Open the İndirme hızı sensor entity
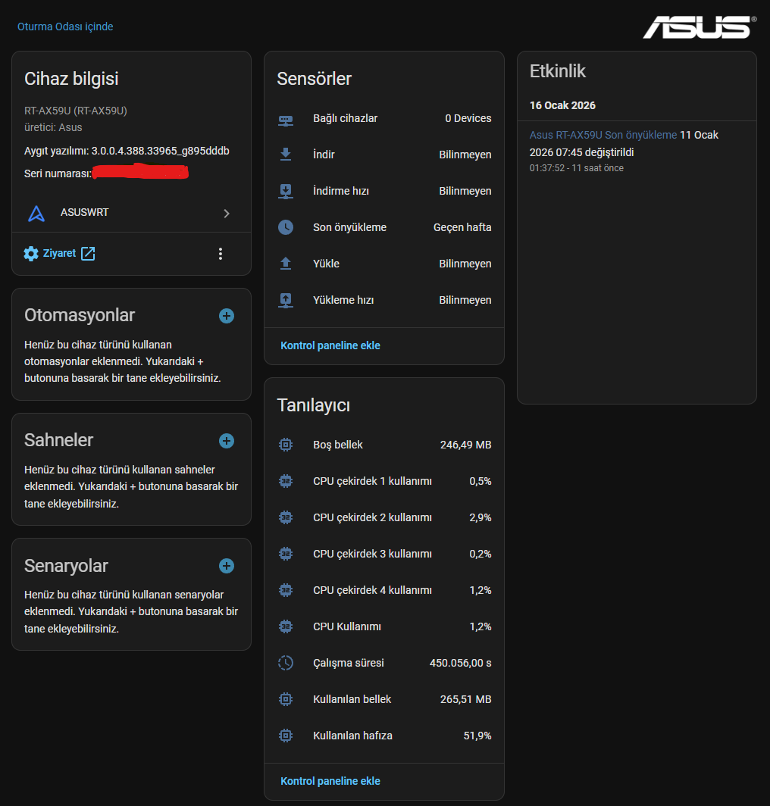770x806 pixels. pos(384,191)
